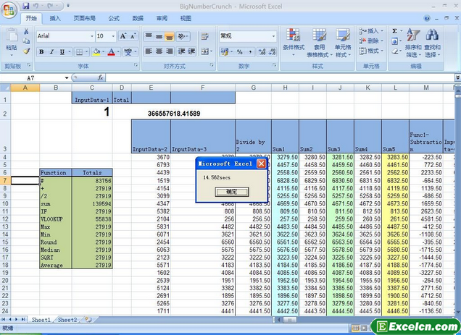Image resolution: width=461 pixels, height=335 pixels.
Task: Open the borders dropdown arrow
Action: pos(87,52)
